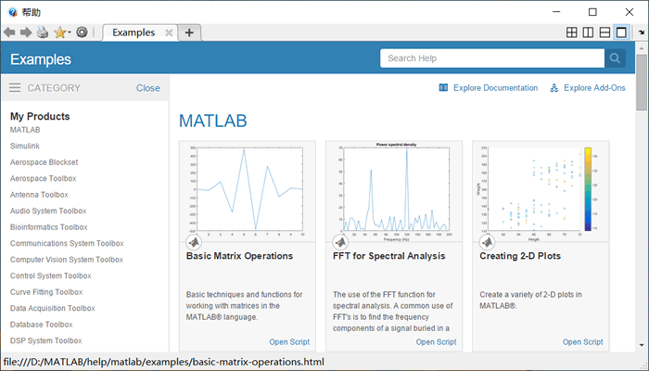The width and height of the screenshot is (649, 371).
Task: Go back with the back arrow
Action: pyautogui.click(x=9, y=32)
